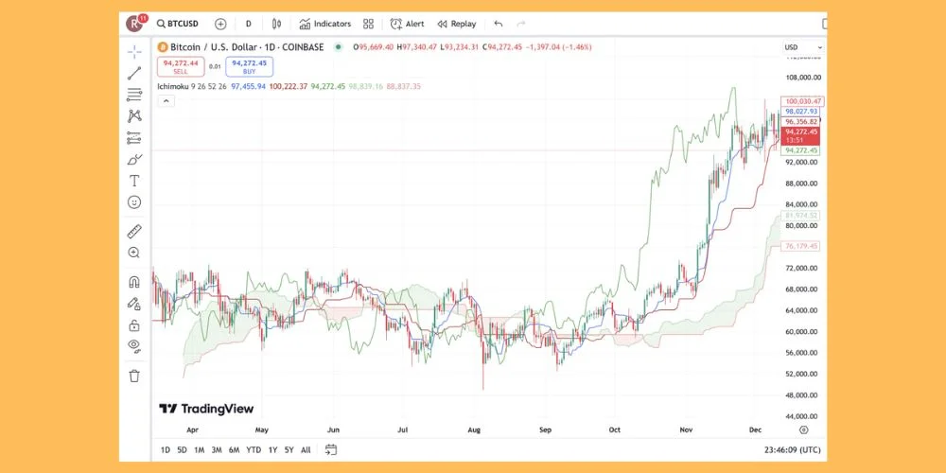The height and width of the screenshot is (473, 946).
Task: Hide all drawings with eye icon
Action: point(134,346)
